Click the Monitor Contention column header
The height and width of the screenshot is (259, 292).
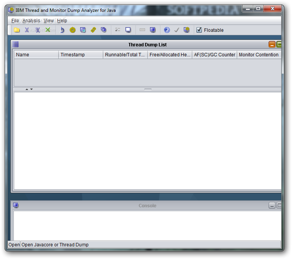tap(259, 55)
